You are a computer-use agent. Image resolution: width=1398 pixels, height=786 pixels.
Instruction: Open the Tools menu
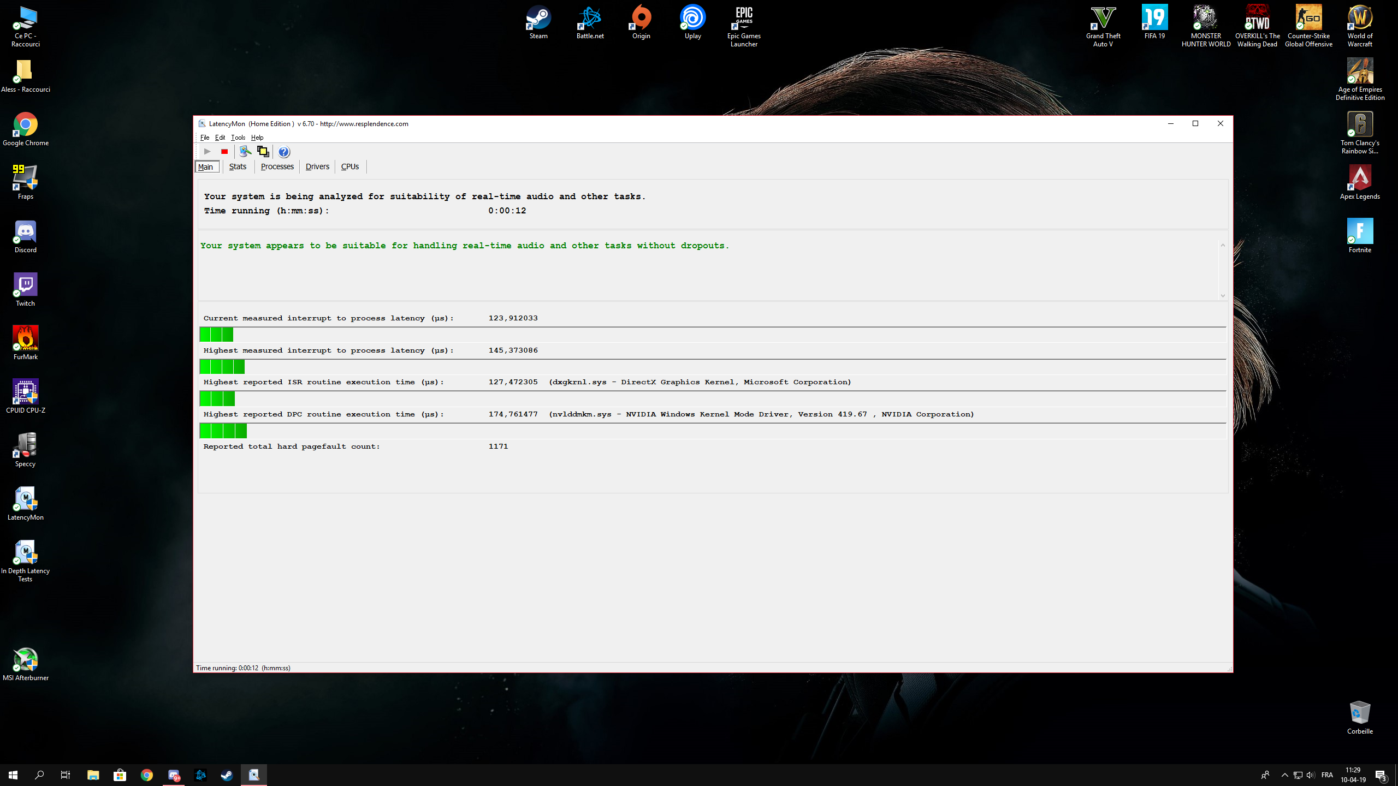click(x=238, y=138)
